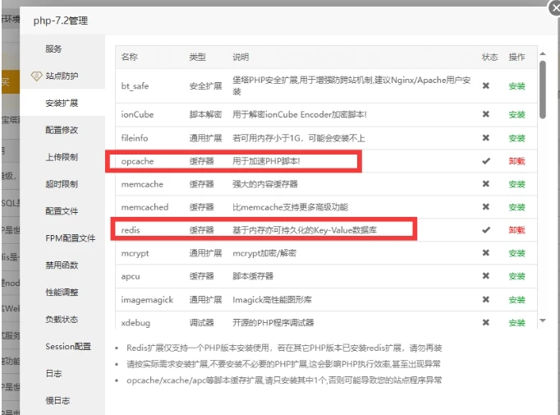560x415 pixels.
Task: Click the mcrypt加密/解密 description
Action: pos(264,253)
